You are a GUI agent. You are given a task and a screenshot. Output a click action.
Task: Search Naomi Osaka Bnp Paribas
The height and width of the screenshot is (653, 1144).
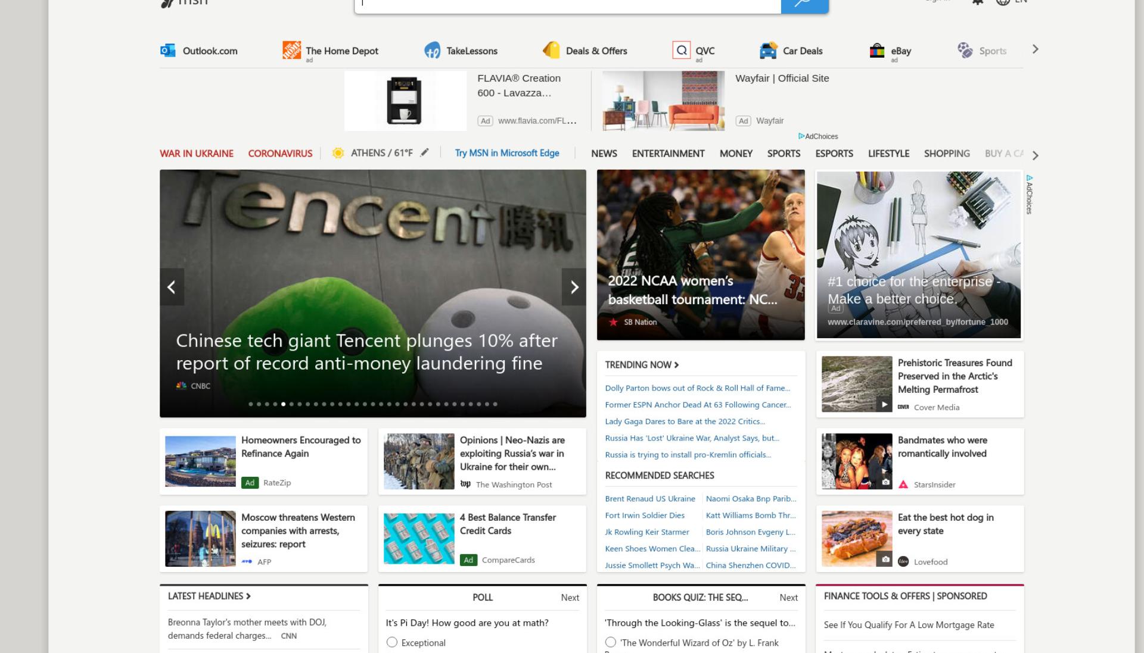click(x=751, y=499)
